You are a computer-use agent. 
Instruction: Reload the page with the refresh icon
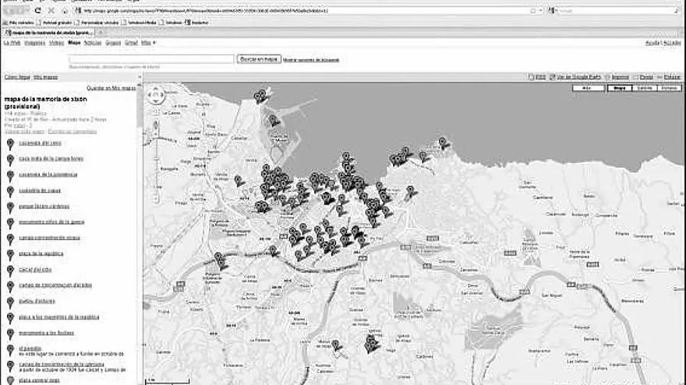39,10
